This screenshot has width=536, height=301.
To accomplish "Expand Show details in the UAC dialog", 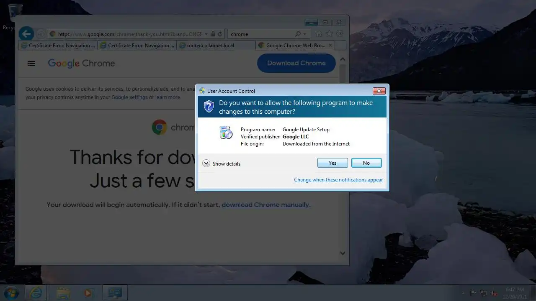I will pyautogui.click(x=222, y=163).
